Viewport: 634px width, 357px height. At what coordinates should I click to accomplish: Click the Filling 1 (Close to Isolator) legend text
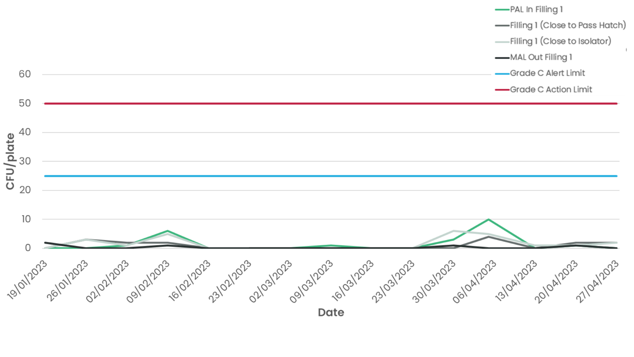[560, 42]
